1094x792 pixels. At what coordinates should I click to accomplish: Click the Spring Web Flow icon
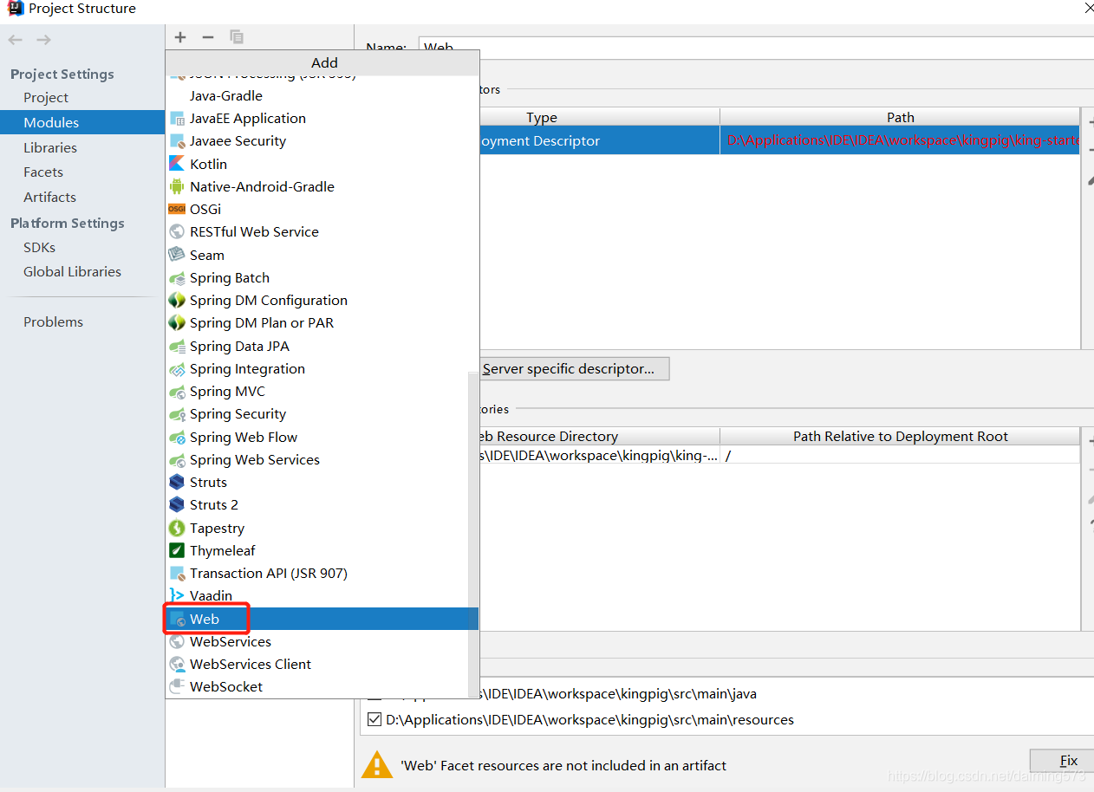pos(177,437)
